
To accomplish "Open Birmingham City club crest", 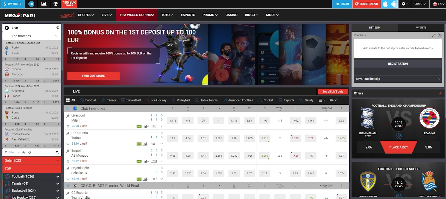I will pos(367,118).
